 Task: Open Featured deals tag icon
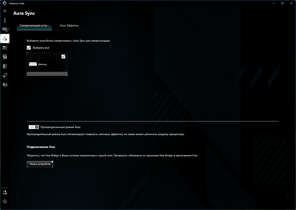(x=5, y=75)
